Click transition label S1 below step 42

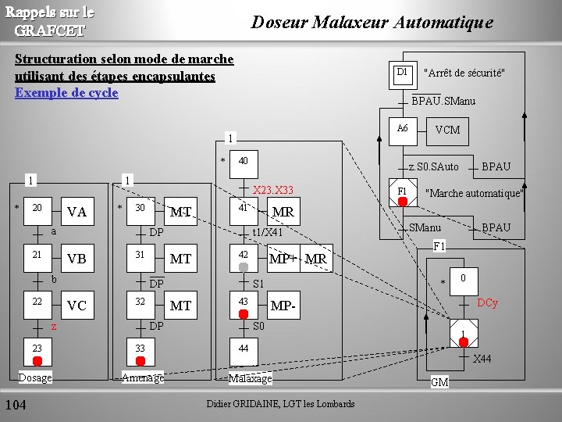pos(258,284)
